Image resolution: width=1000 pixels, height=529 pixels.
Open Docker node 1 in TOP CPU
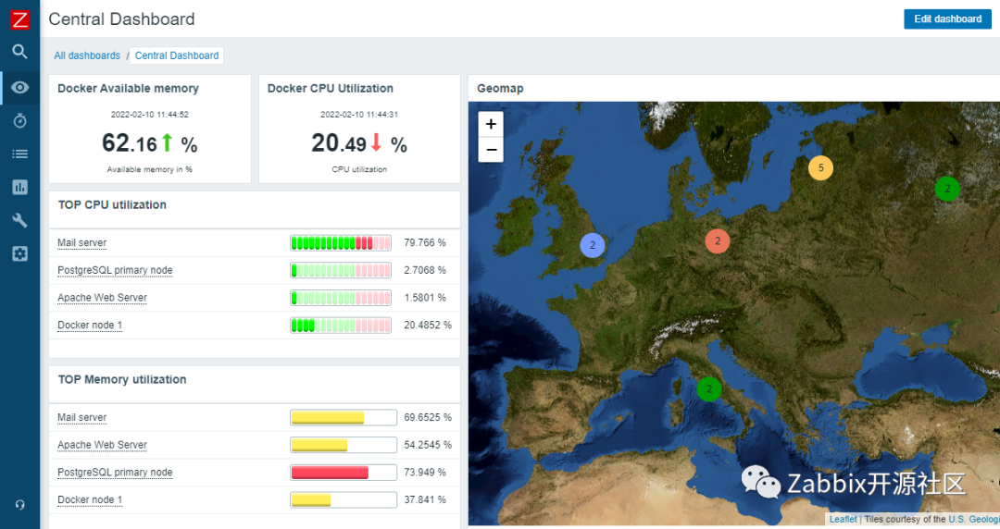tap(89, 325)
